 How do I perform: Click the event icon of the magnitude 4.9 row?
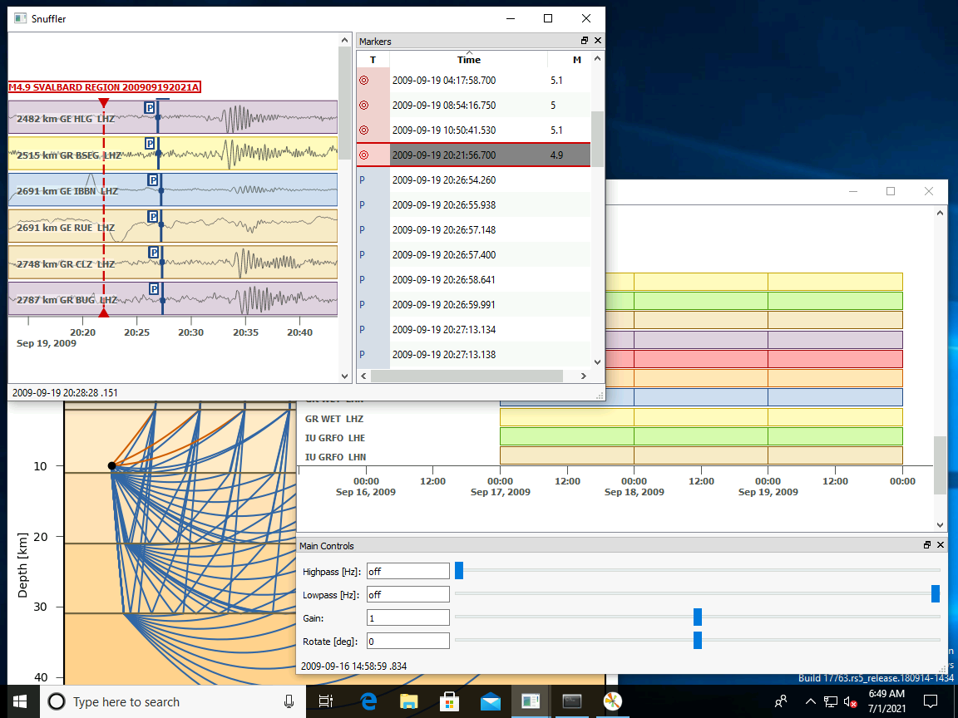click(x=363, y=155)
